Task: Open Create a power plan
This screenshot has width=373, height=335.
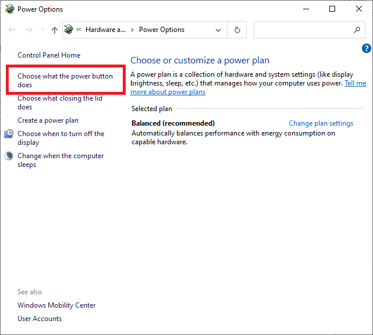Action: point(48,120)
